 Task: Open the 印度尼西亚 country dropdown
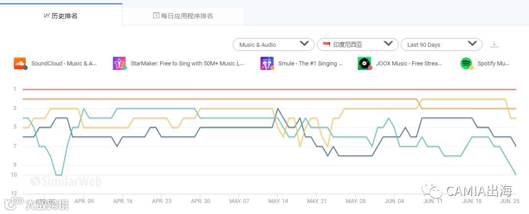(358, 44)
